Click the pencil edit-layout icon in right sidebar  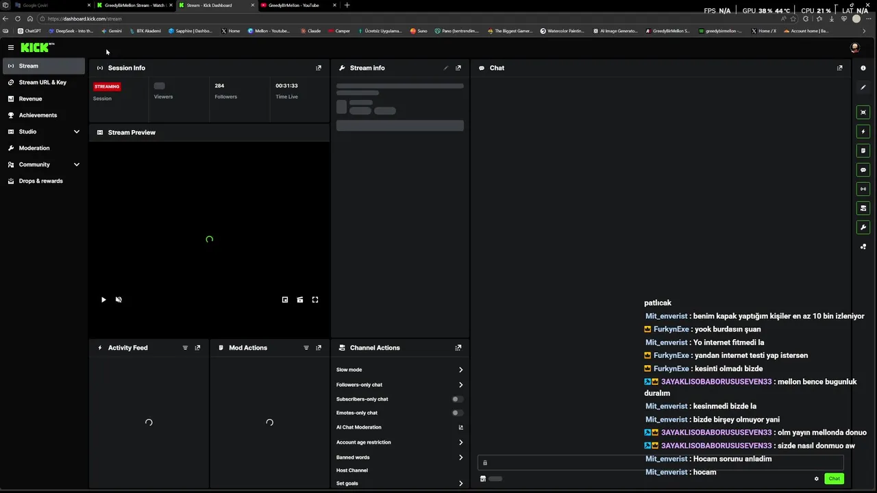(863, 88)
